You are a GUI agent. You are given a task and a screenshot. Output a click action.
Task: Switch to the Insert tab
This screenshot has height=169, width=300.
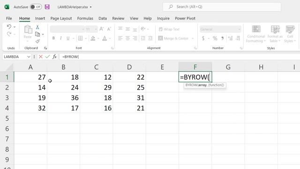(40, 18)
